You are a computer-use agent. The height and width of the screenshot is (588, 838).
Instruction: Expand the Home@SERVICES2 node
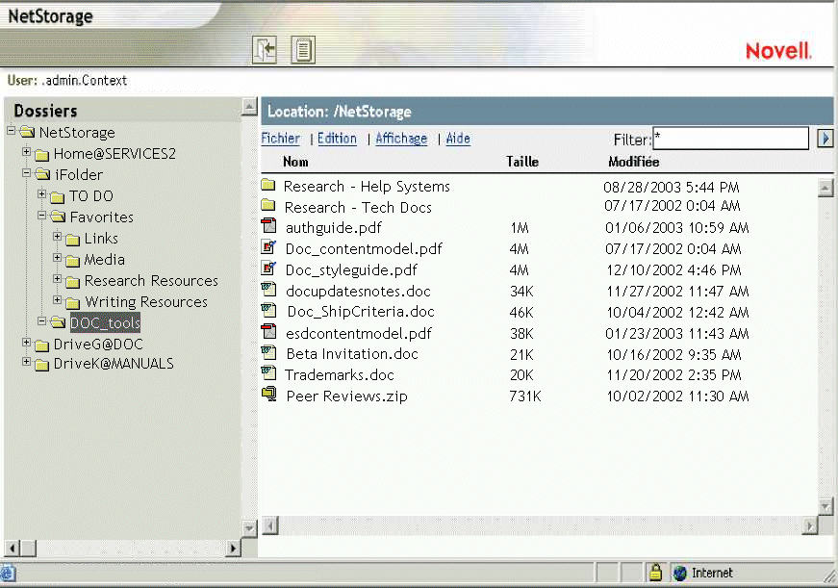click(26, 152)
